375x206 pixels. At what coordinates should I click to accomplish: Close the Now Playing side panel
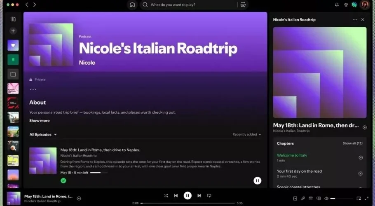(x=363, y=20)
